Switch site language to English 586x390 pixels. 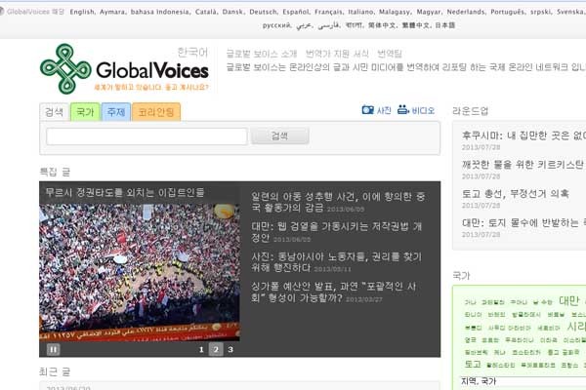(82, 12)
